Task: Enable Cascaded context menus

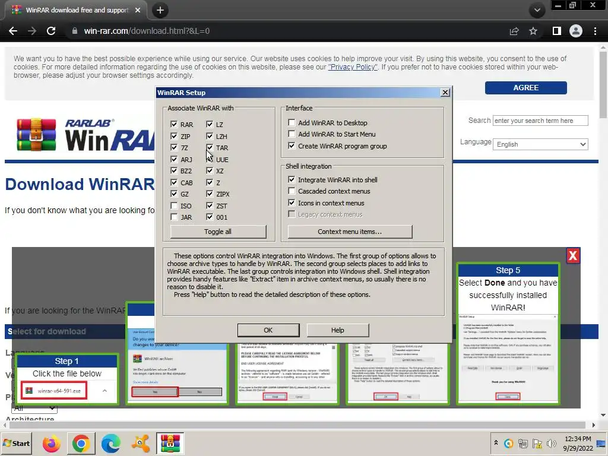Action: pos(292,191)
